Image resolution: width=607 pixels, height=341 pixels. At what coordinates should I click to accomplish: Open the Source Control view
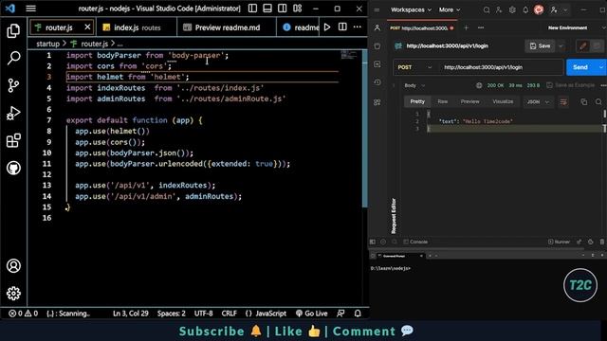13,85
